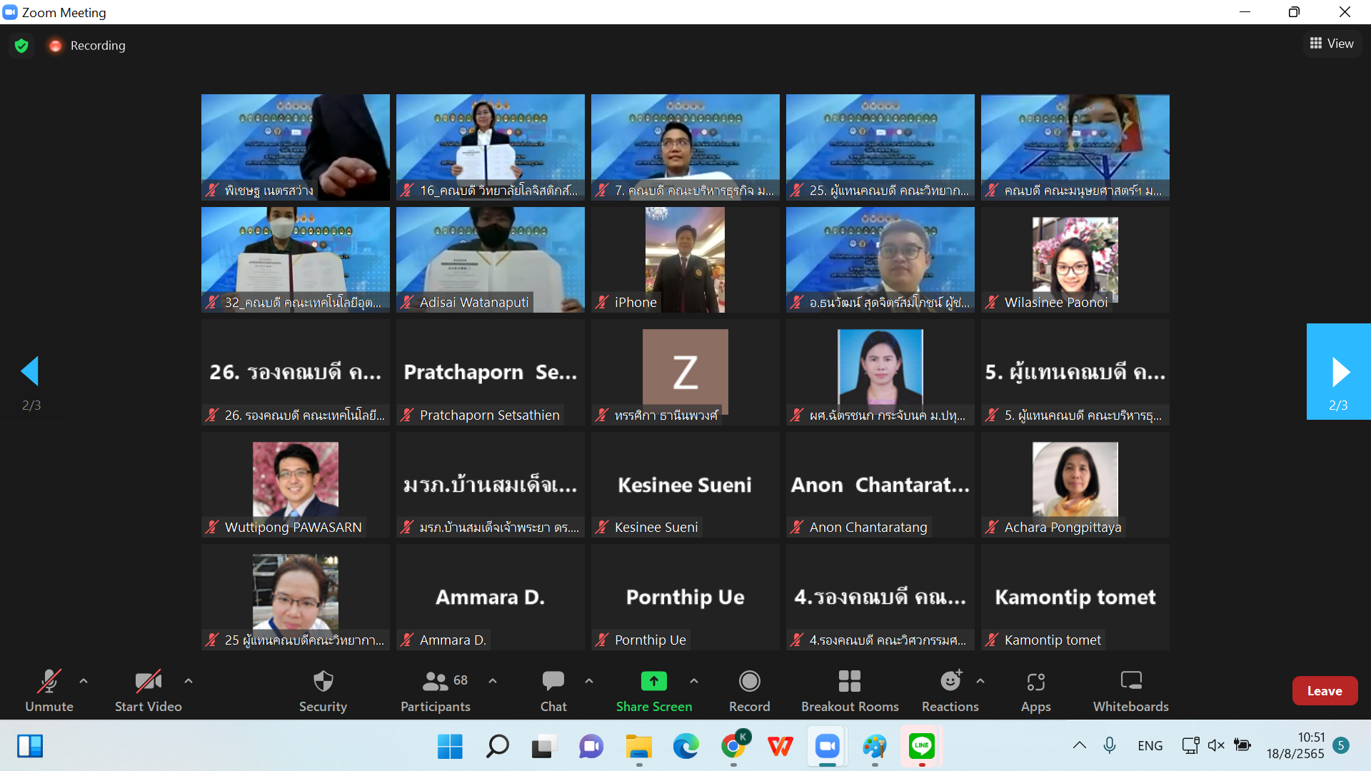Unmute the microphone
The height and width of the screenshot is (771, 1371).
tap(49, 690)
